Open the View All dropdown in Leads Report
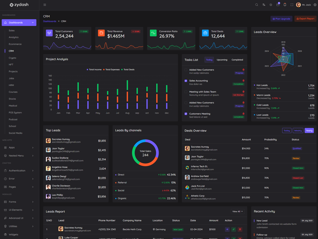This screenshot has height=239, width=318. point(237,212)
